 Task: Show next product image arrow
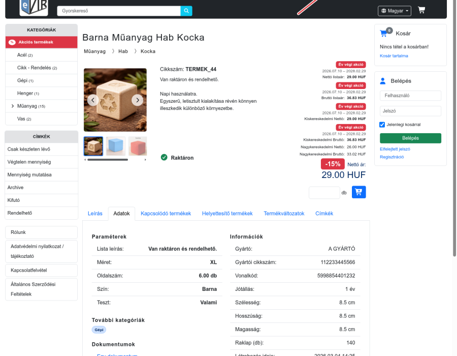(137, 100)
